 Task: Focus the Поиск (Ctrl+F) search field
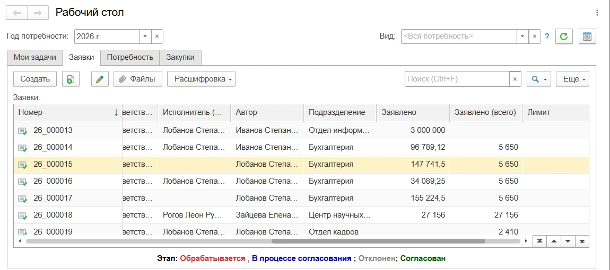[457, 79]
